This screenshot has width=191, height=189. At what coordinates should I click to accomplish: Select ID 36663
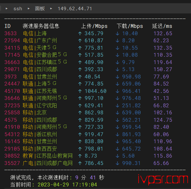[12, 62]
